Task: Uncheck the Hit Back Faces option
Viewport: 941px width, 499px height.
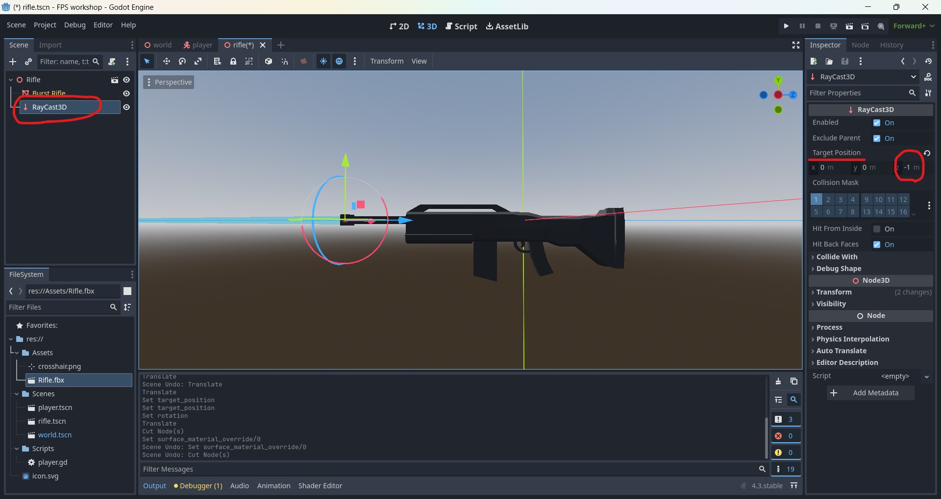Action: click(877, 245)
